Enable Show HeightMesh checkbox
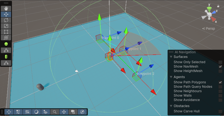 (220, 71)
